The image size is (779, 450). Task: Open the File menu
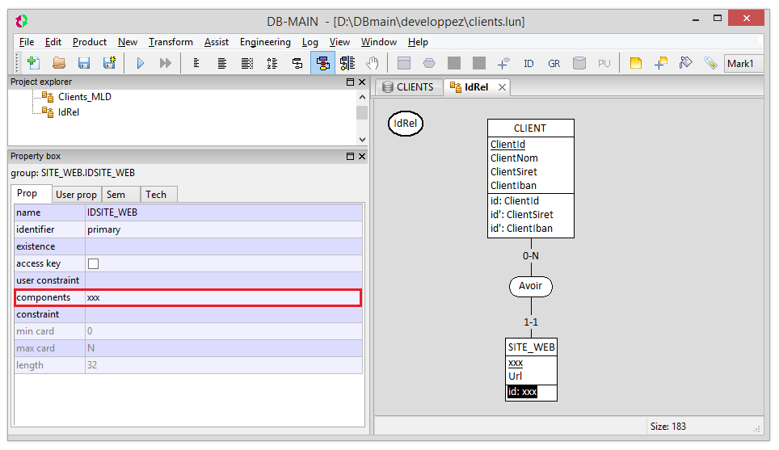pos(27,42)
